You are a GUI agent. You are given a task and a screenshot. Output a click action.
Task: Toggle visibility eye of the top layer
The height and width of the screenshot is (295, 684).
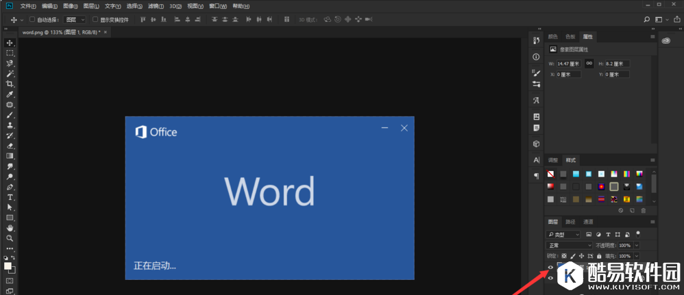point(550,267)
